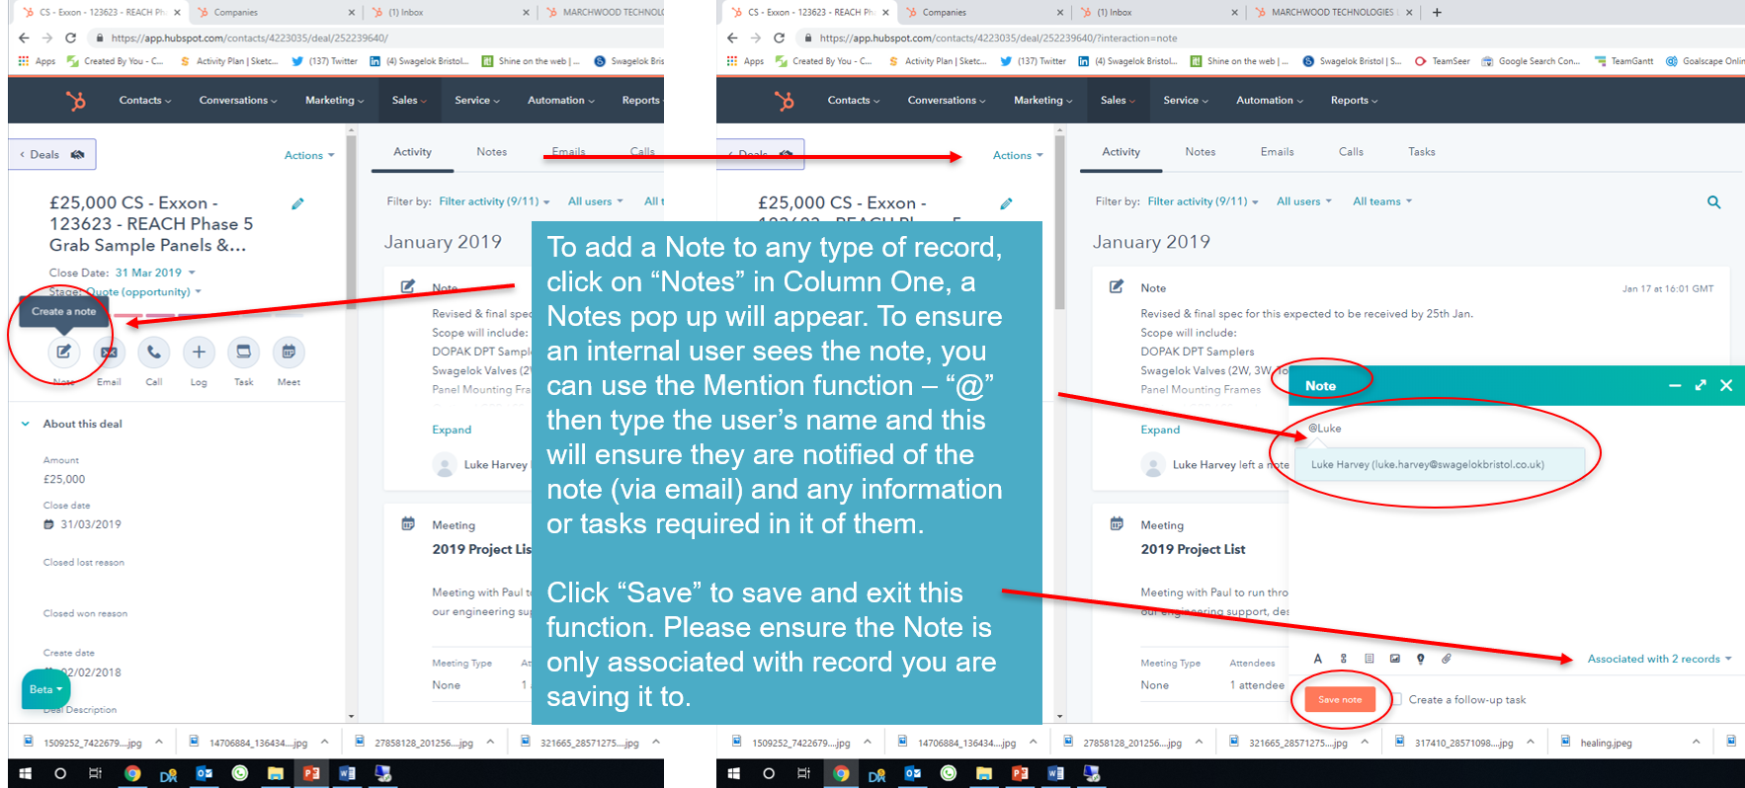Open the TeamGantt bookmark
Image resolution: width=1745 pixels, height=788 pixels.
(1622, 61)
